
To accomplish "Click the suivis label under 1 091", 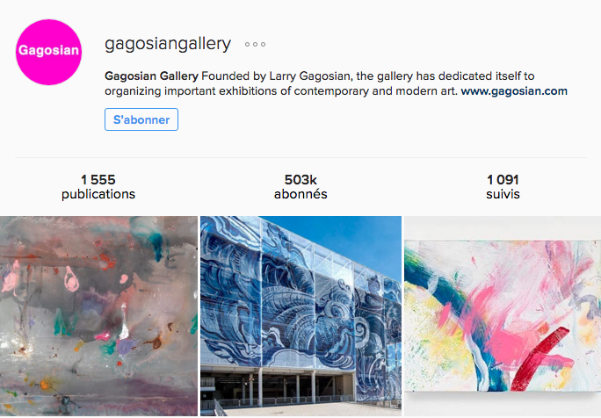I will pos(503,194).
